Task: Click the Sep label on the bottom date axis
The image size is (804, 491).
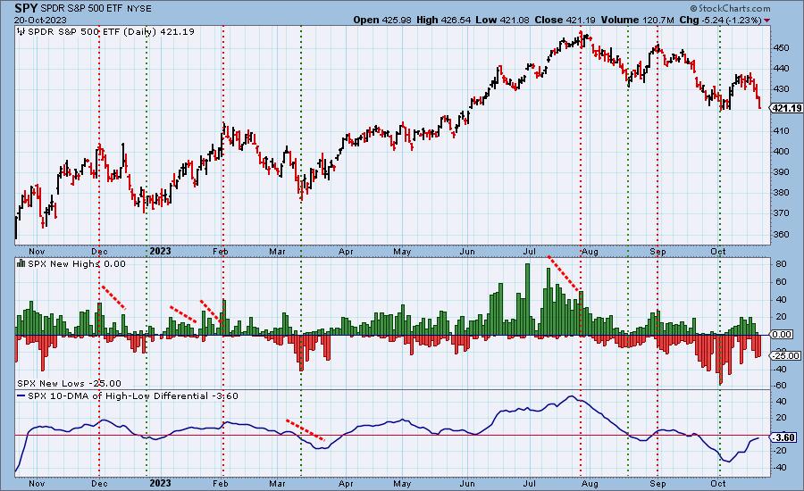Action: coord(657,483)
